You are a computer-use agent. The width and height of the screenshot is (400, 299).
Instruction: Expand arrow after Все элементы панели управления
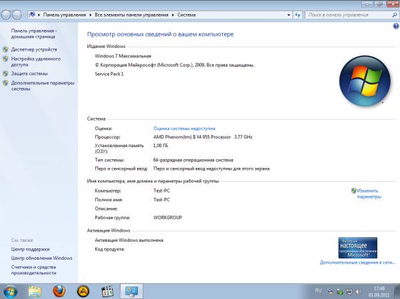point(173,15)
